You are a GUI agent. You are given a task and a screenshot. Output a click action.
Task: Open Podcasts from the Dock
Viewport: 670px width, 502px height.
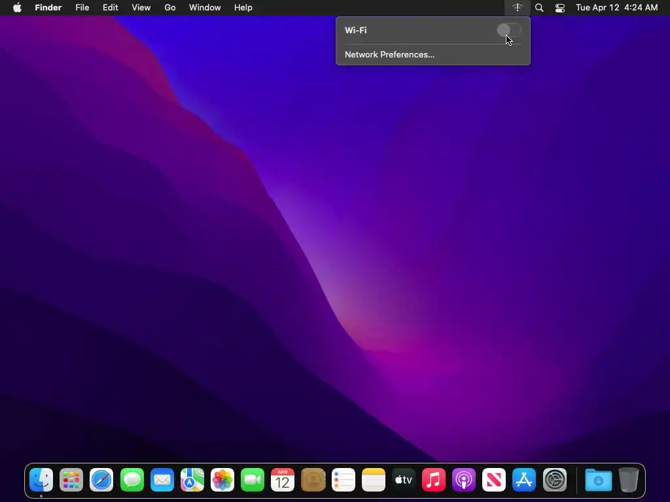click(x=464, y=480)
